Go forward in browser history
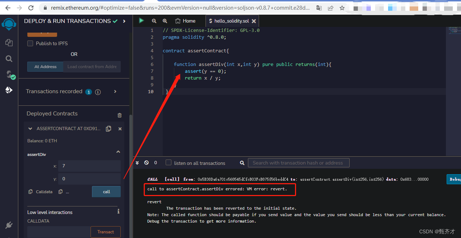The image size is (461, 238). click(x=19, y=8)
